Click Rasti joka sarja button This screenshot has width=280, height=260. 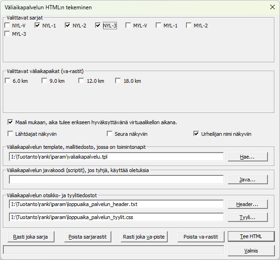[x=31, y=236]
